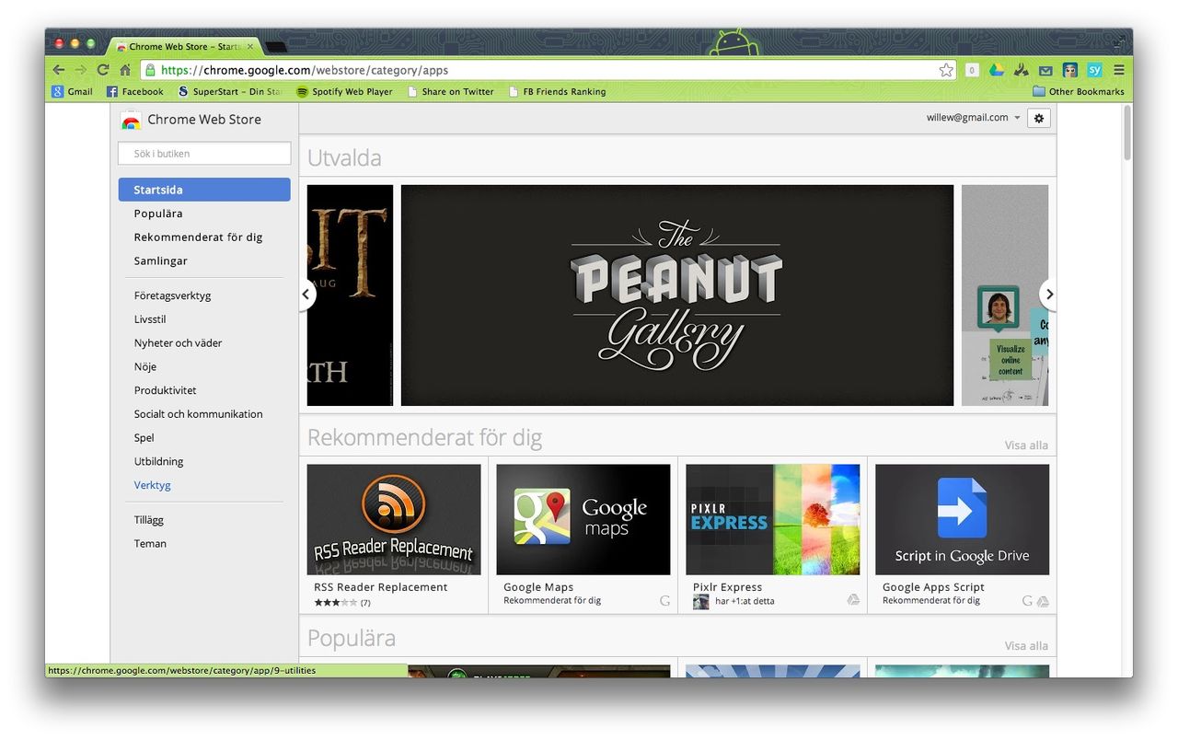Image resolution: width=1178 pixels, height=740 pixels.
Task: Open the avatar face extension icon
Action: tap(1069, 70)
